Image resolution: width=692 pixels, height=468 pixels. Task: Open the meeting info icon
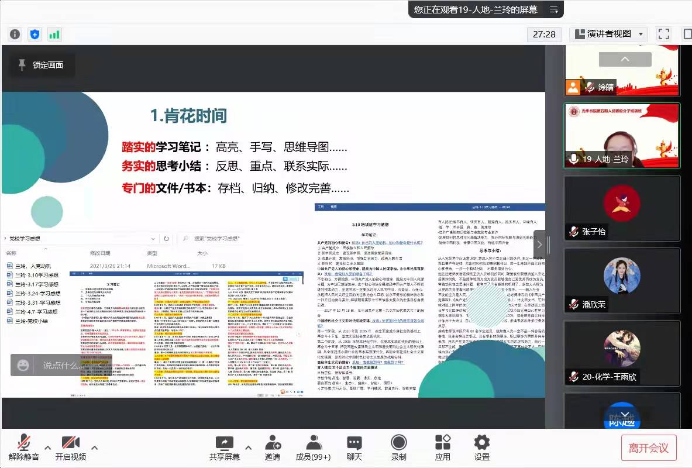(x=15, y=34)
